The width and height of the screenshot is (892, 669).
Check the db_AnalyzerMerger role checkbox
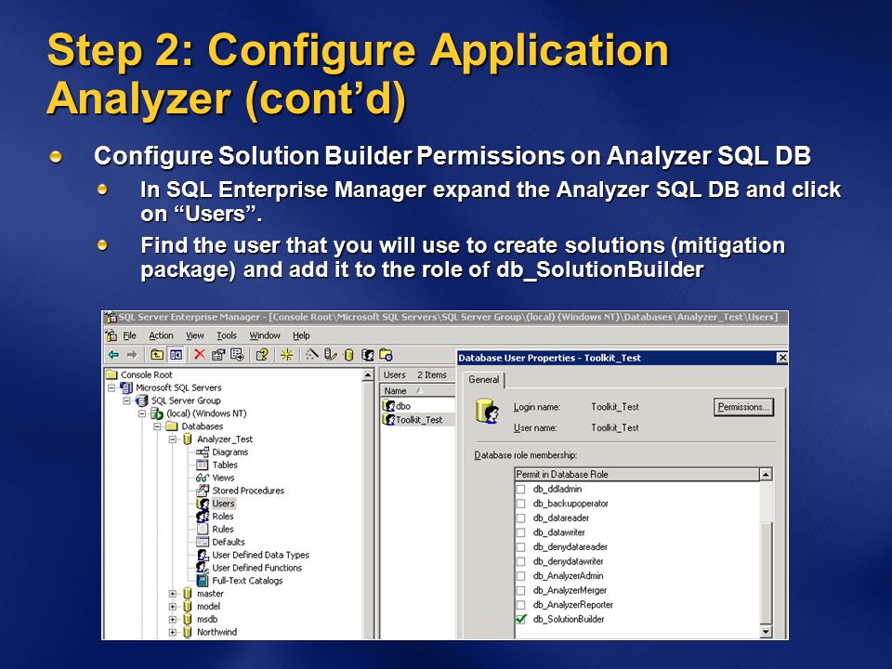click(520, 591)
